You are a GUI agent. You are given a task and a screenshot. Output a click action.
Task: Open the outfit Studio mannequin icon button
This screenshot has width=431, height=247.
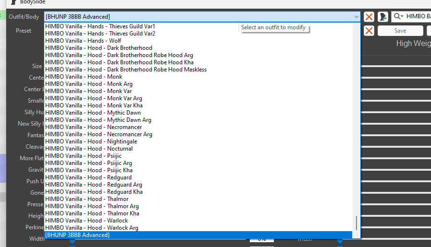[383, 17]
